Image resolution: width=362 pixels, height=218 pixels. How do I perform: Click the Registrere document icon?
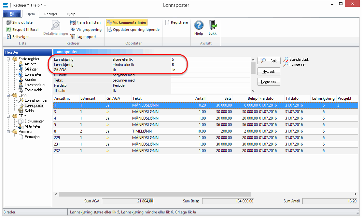pyautogui.click(x=167, y=22)
